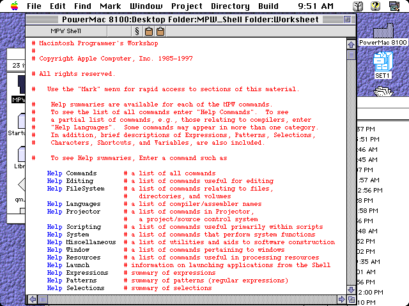Click the 'Help System' line
Image resolution: width=409 pixels, height=306 pixels.
181,235
